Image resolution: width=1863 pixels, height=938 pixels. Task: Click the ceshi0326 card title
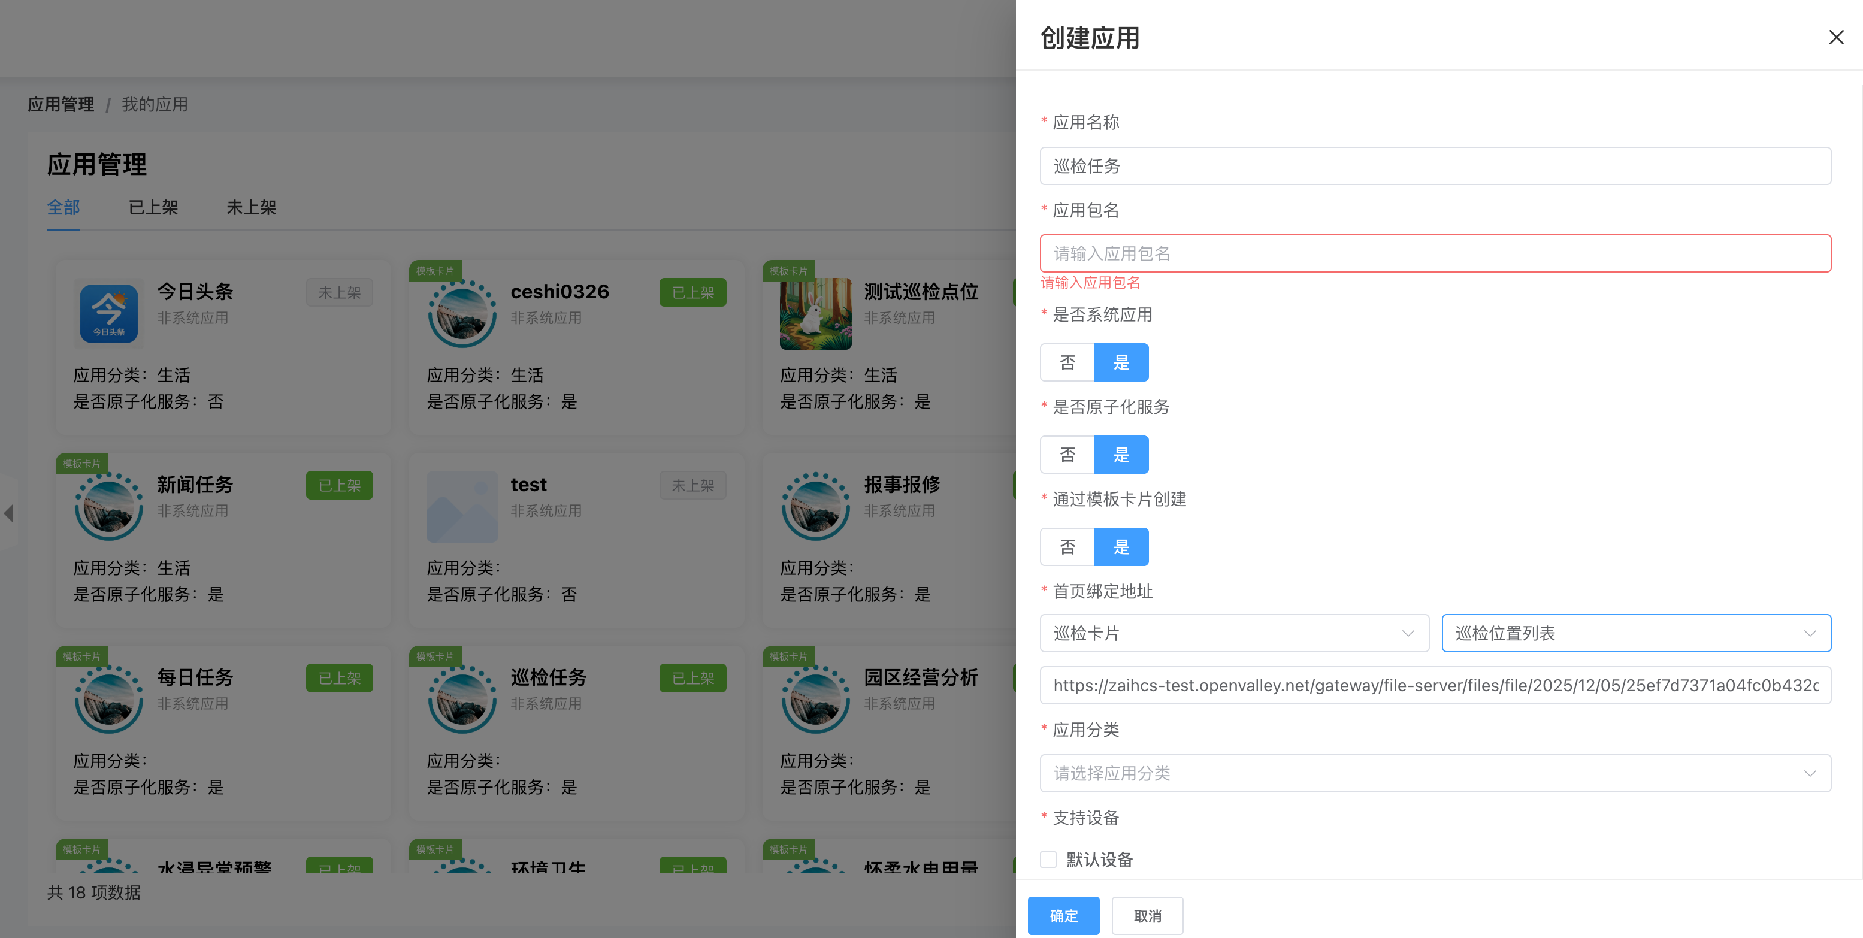pyautogui.click(x=559, y=292)
